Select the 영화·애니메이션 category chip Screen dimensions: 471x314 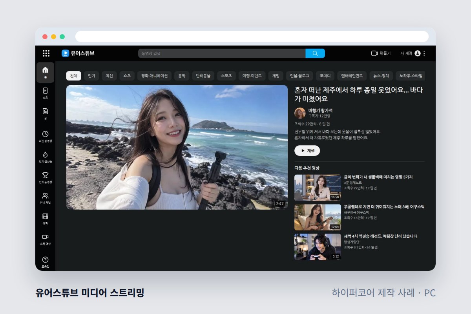tap(155, 76)
